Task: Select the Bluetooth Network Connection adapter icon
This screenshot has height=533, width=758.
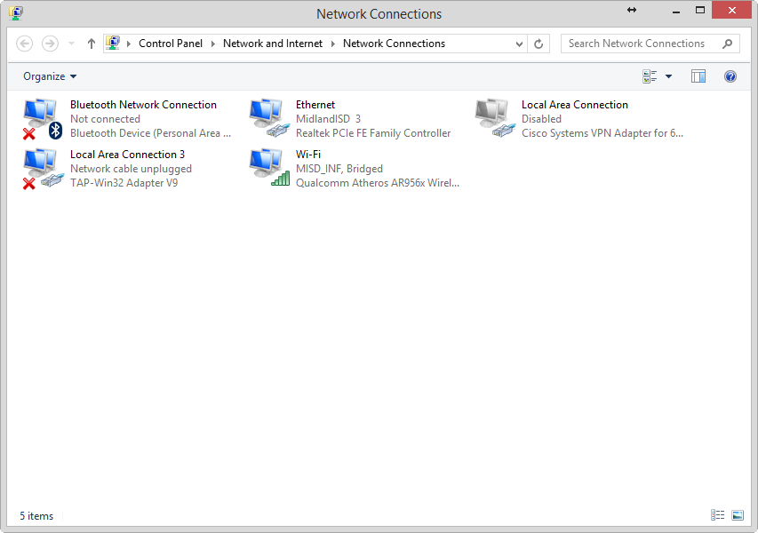Action: pos(43,119)
